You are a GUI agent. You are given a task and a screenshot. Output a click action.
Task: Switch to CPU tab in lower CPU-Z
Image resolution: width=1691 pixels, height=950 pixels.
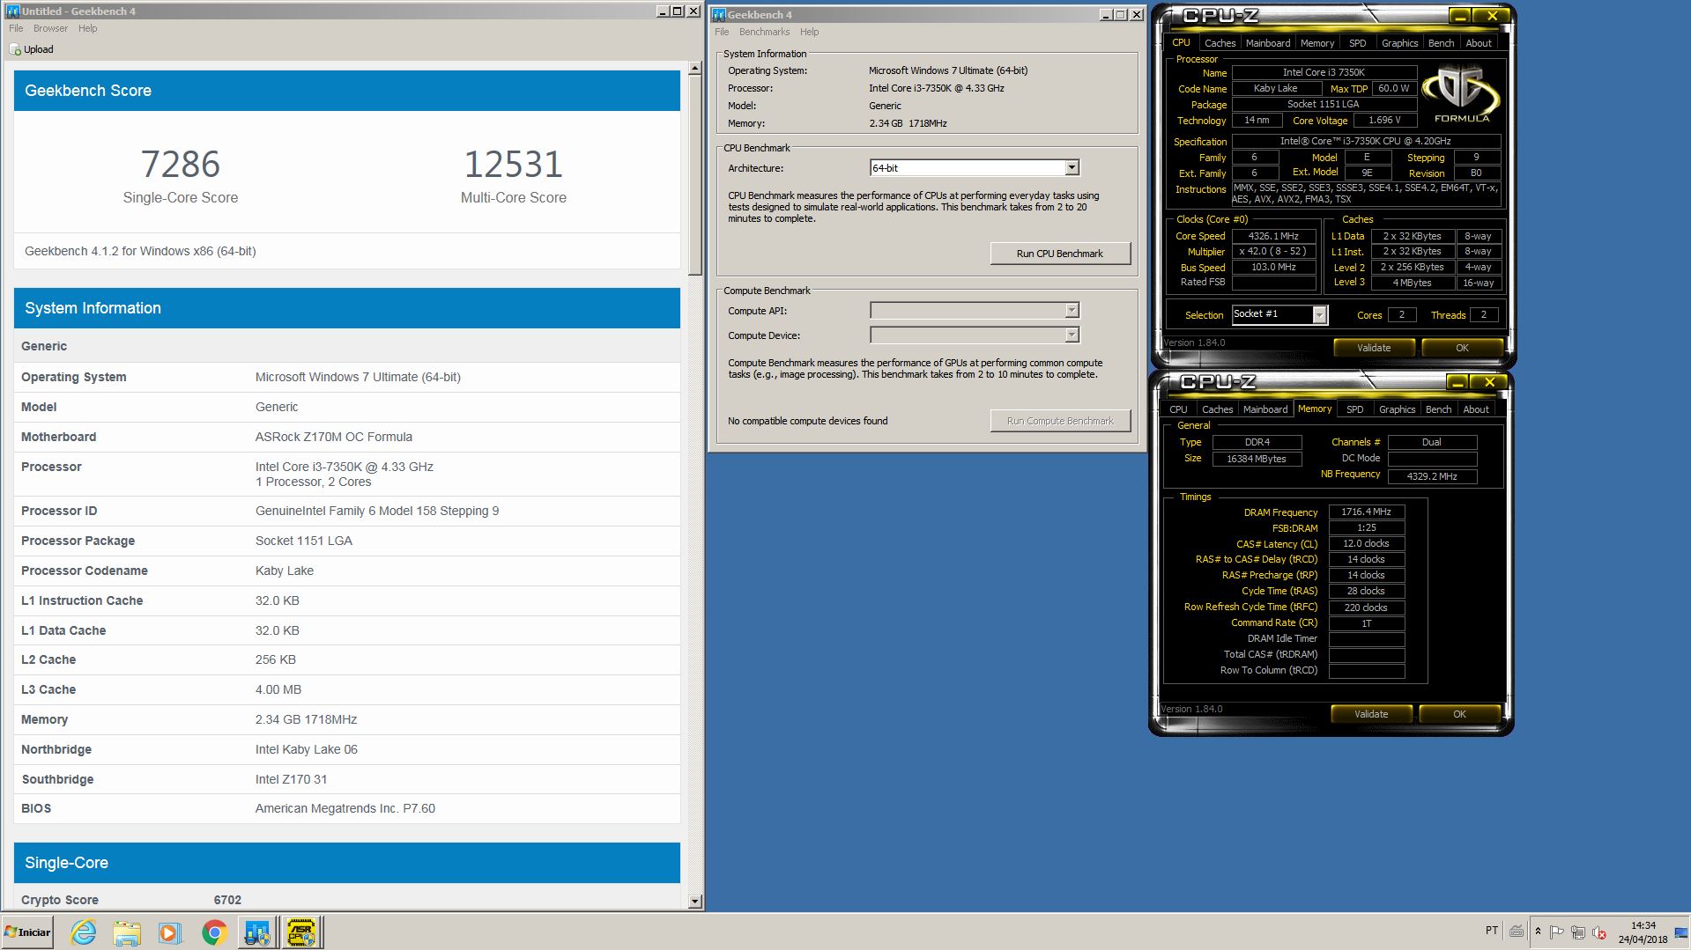[1178, 409]
